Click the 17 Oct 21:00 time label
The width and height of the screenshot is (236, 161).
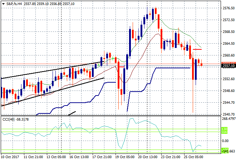[102, 157]
